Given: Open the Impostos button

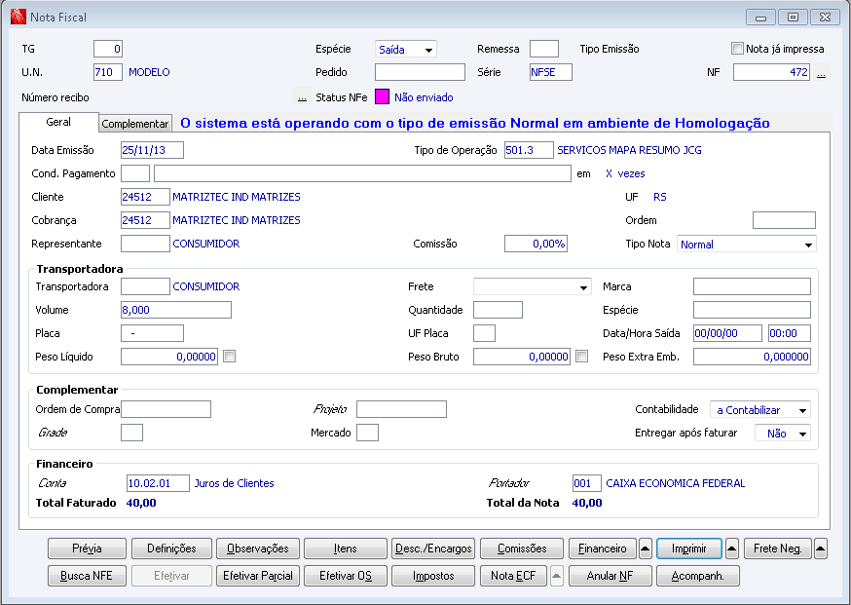Looking at the screenshot, I should 433,576.
